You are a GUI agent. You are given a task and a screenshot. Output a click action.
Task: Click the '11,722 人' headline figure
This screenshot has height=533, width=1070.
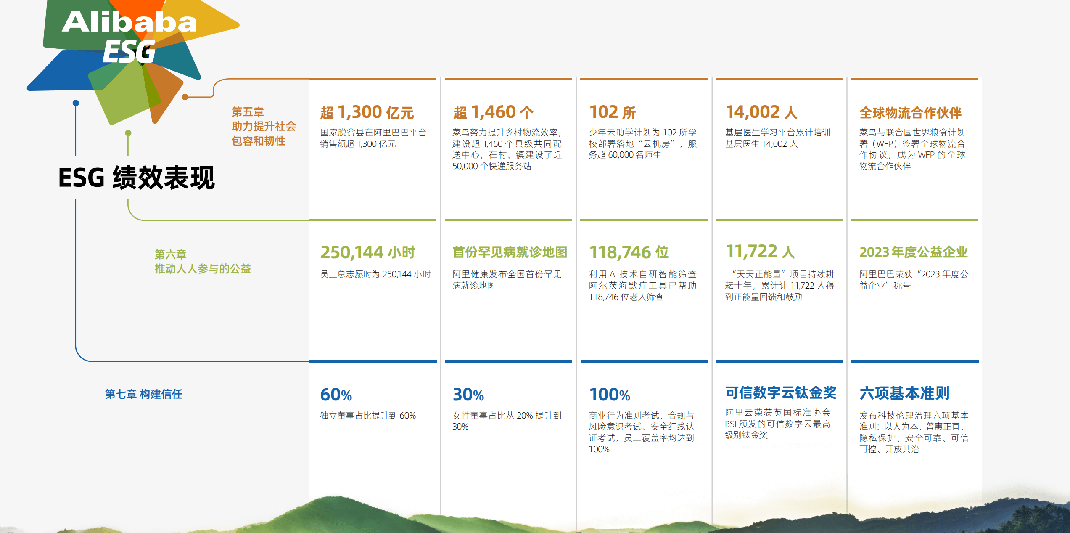pyautogui.click(x=760, y=252)
